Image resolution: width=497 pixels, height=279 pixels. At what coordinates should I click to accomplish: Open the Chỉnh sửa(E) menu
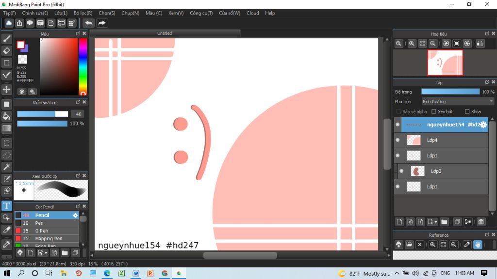pyautogui.click(x=35, y=13)
